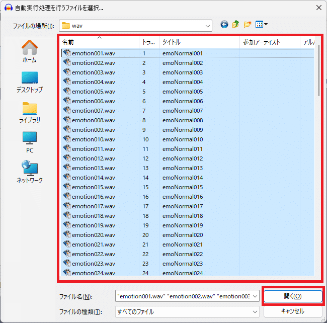Select emotion022.wav file name
Image resolution: width=327 pixels, height=323 pixels.
94,254
